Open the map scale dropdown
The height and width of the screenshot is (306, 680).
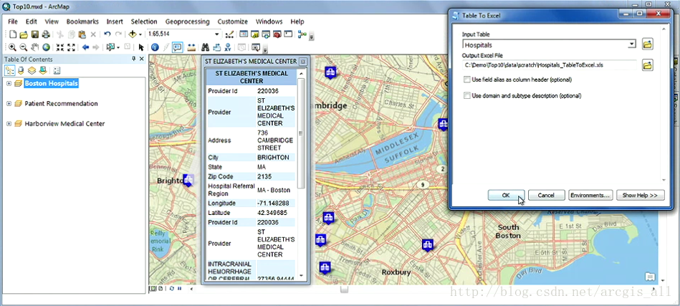tap(216, 34)
